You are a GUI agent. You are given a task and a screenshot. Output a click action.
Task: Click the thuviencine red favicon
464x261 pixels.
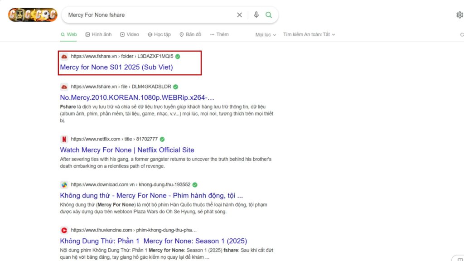coord(64,230)
